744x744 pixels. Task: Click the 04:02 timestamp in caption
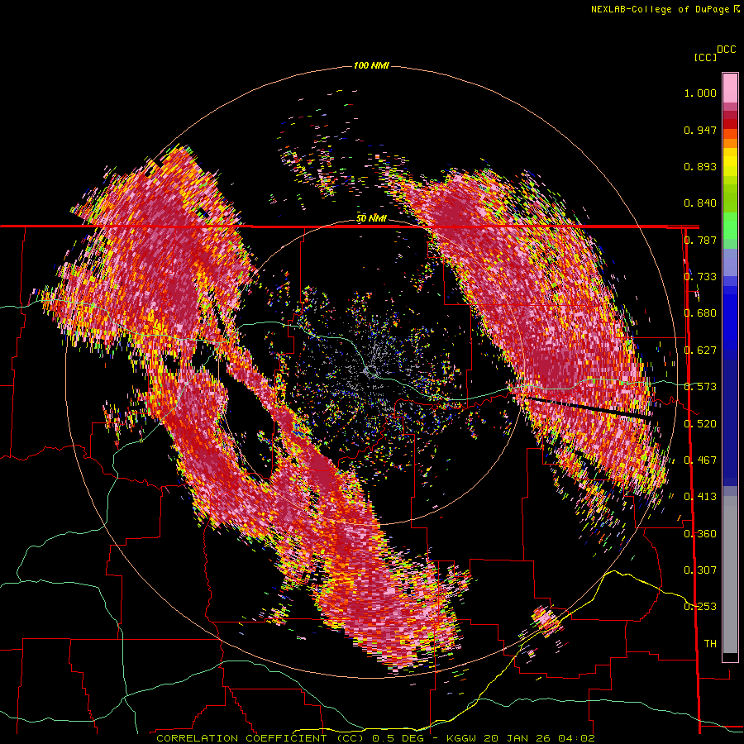pos(575,738)
